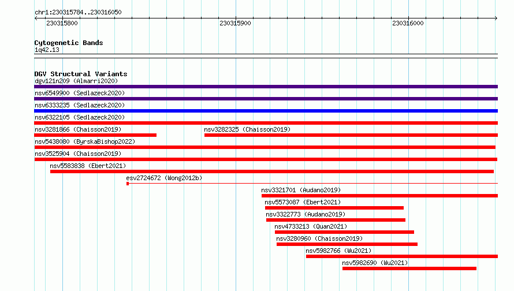Click the red bar of nsv5982766
This screenshot has height=291, width=514.
click(402, 256)
